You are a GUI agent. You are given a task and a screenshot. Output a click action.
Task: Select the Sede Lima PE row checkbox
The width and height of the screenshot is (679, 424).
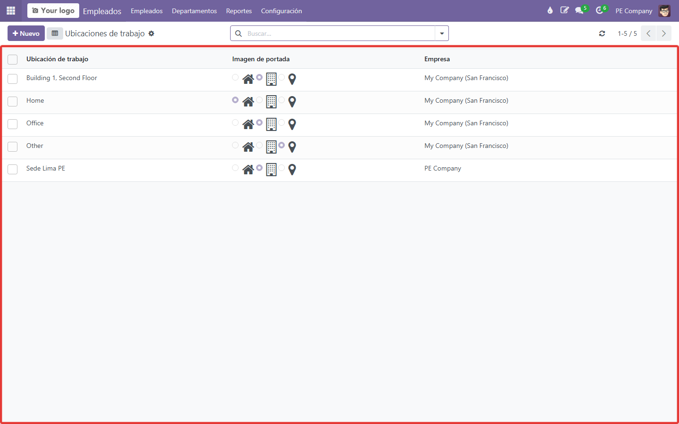pyautogui.click(x=13, y=169)
